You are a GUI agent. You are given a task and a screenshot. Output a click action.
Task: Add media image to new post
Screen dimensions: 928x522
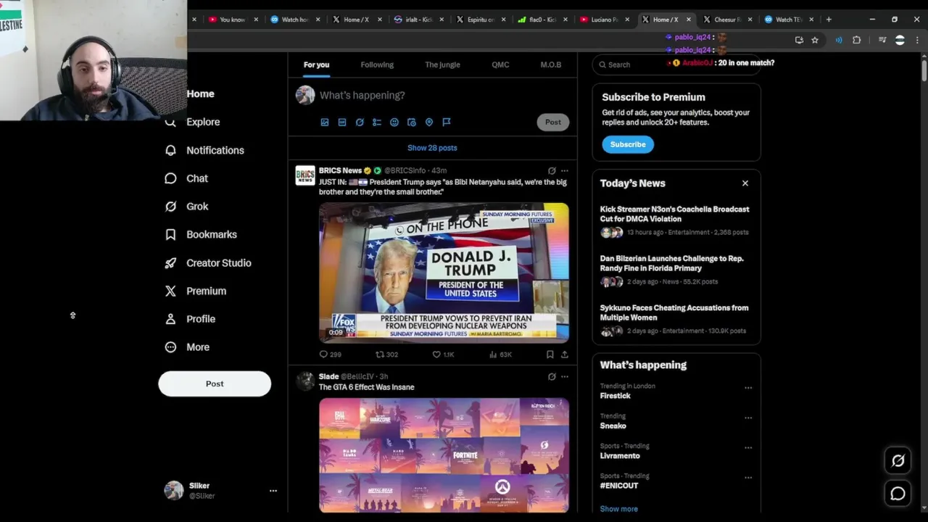pos(325,123)
